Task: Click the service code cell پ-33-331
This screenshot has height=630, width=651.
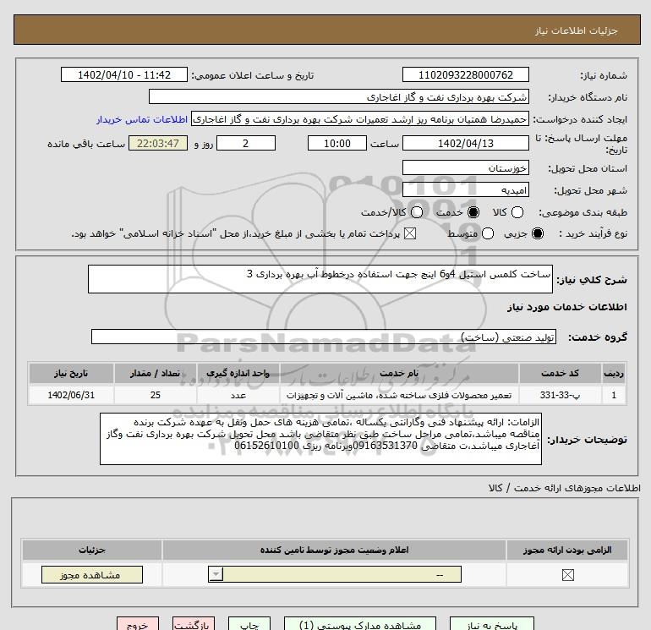Action: pyautogui.click(x=560, y=395)
